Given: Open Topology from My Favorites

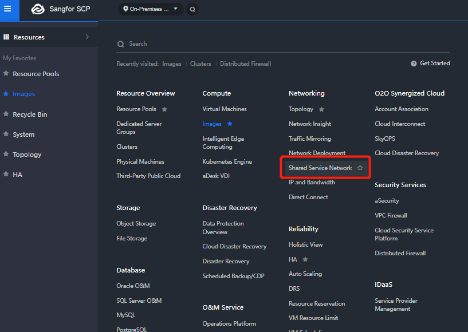Looking at the screenshot, I should tap(27, 155).
